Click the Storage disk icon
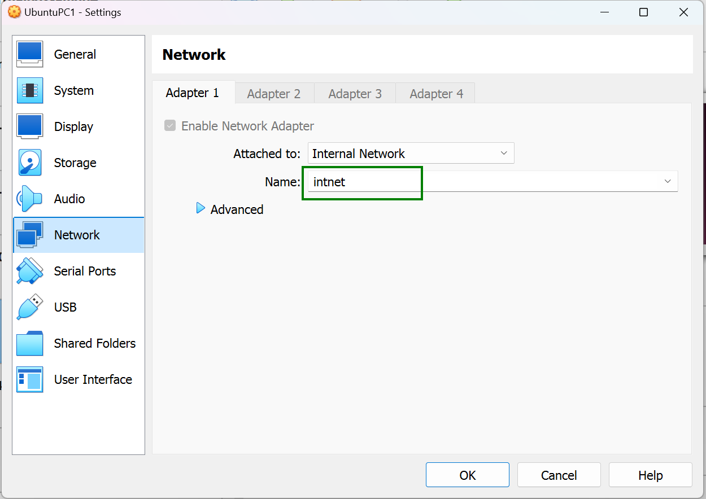The width and height of the screenshot is (706, 499). click(30, 163)
